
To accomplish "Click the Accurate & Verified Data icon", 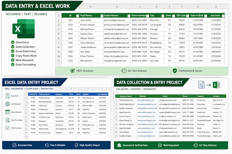I will [x=119, y=145].
